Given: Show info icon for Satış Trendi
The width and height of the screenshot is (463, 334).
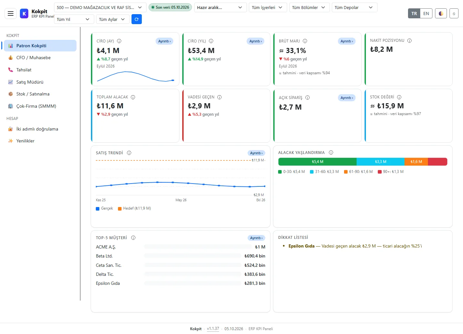Looking at the screenshot, I should click(129, 153).
